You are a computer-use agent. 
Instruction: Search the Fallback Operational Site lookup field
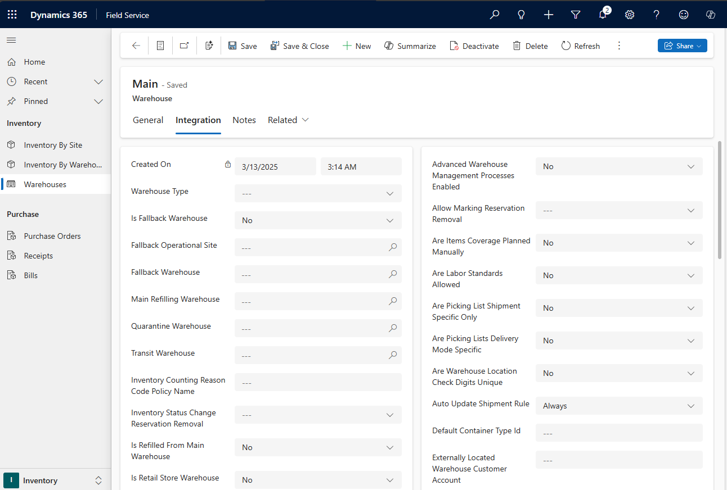(x=392, y=247)
